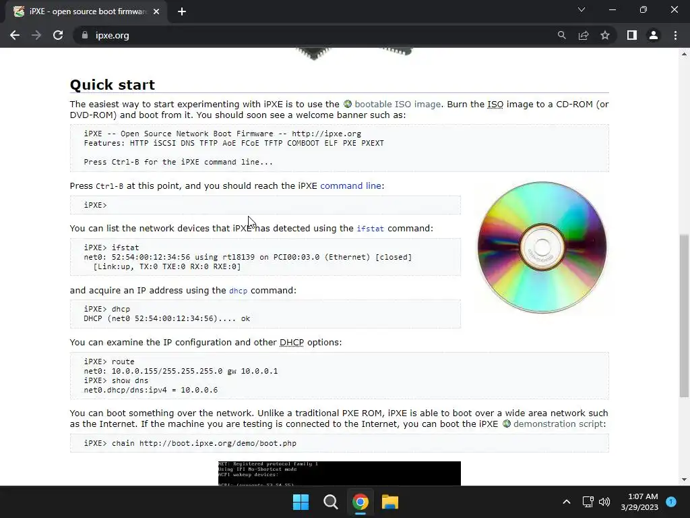Open Windows taskbar Search
The height and width of the screenshot is (518, 690).
coord(330,502)
